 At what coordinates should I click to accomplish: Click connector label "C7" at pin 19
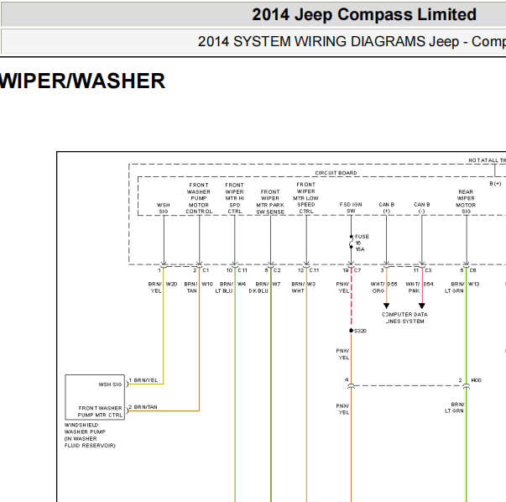pyautogui.click(x=357, y=270)
